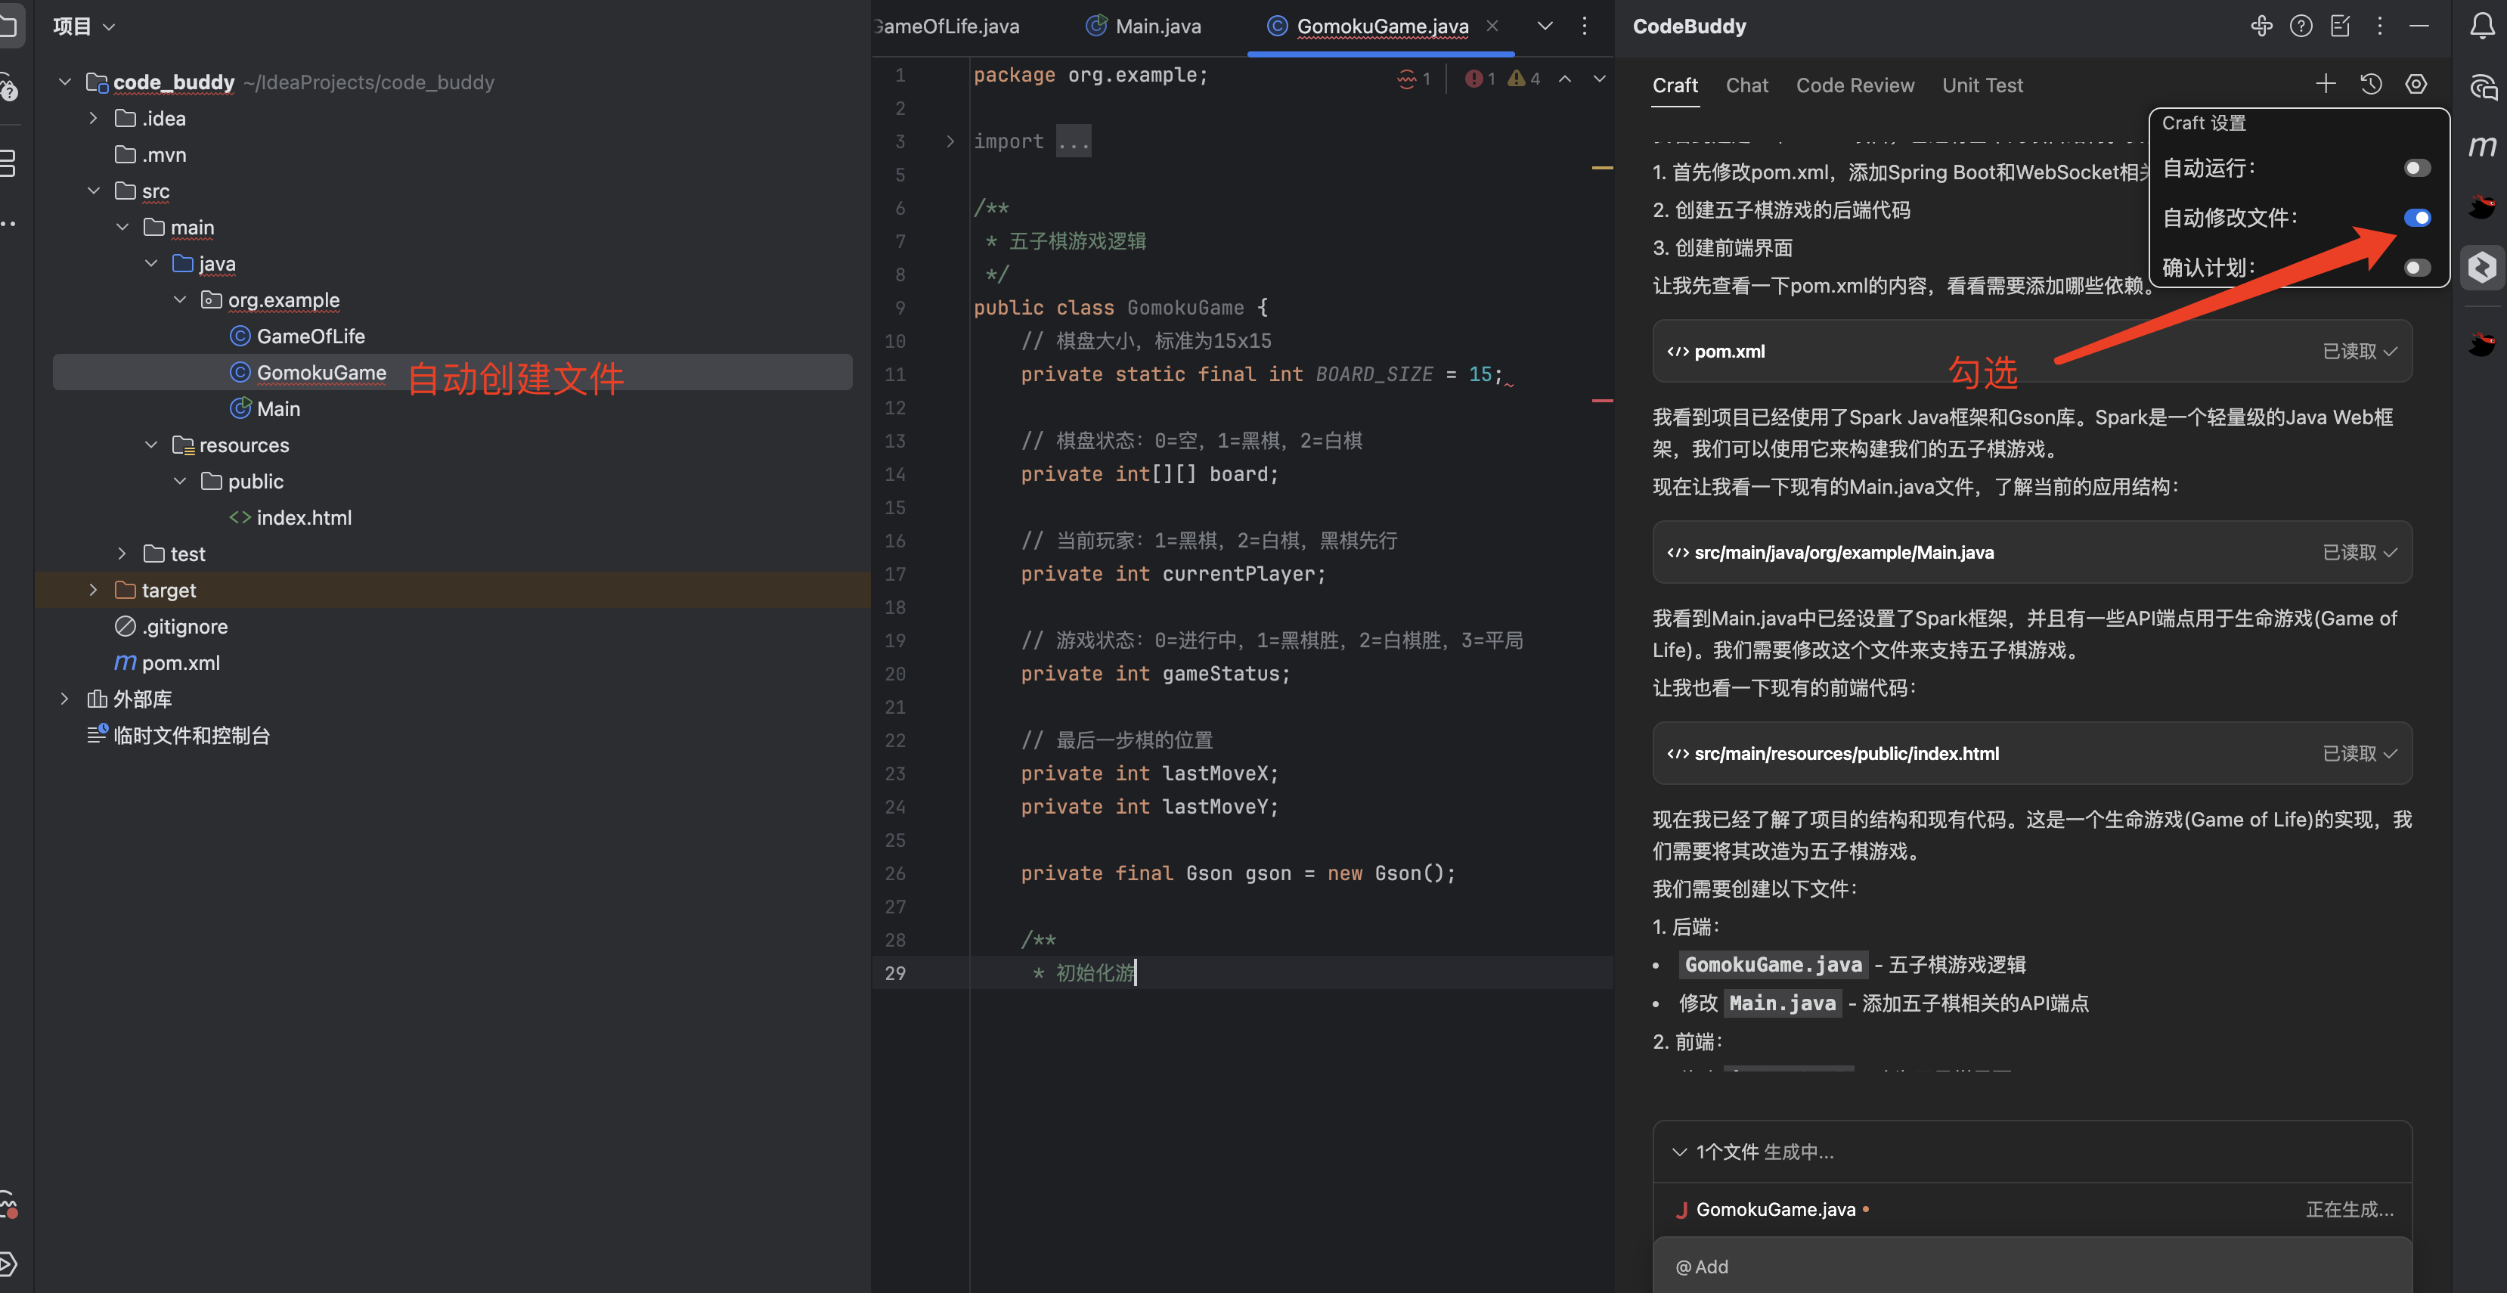Click the @ Add context button
This screenshot has width=2507, height=1293.
pyautogui.click(x=1702, y=1267)
